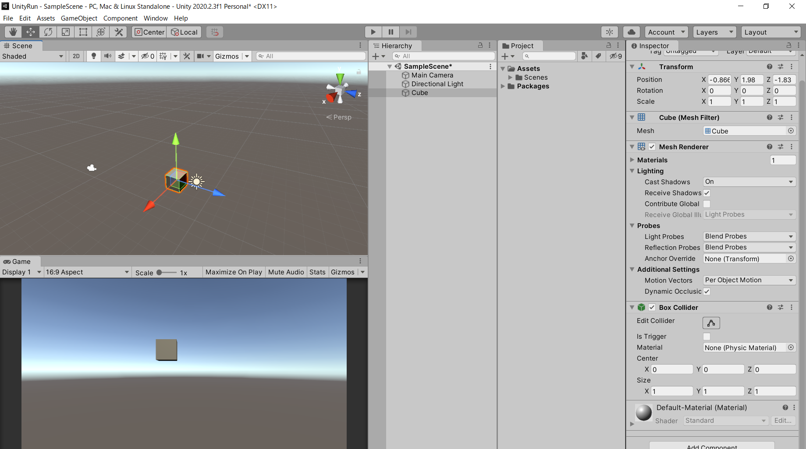
Task: Select the Hand tool
Action: (x=13, y=32)
